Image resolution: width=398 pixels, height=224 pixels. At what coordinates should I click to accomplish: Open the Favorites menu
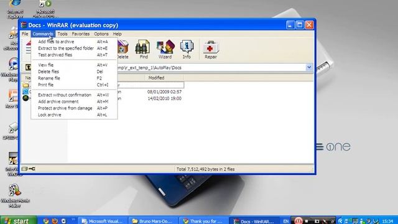[x=81, y=34]
